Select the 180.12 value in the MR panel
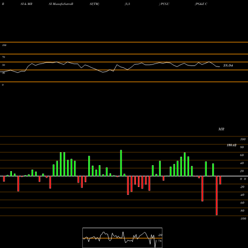Image resolution: width=248 pixels, height=248 pixels. (232, 145)
